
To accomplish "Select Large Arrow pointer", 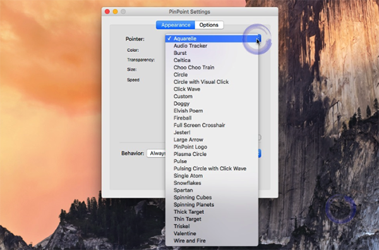I will (212, 140).
